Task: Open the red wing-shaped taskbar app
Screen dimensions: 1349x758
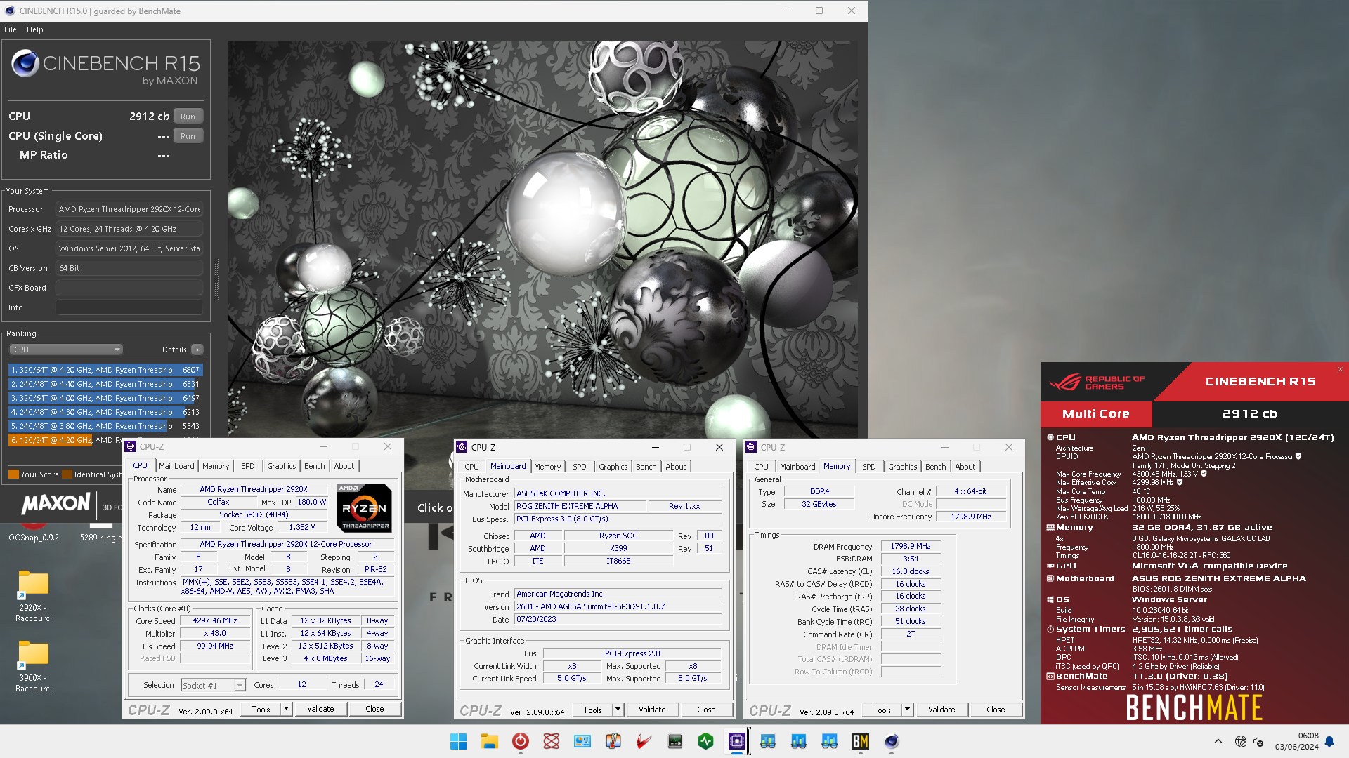Action: tap(644, 741)
